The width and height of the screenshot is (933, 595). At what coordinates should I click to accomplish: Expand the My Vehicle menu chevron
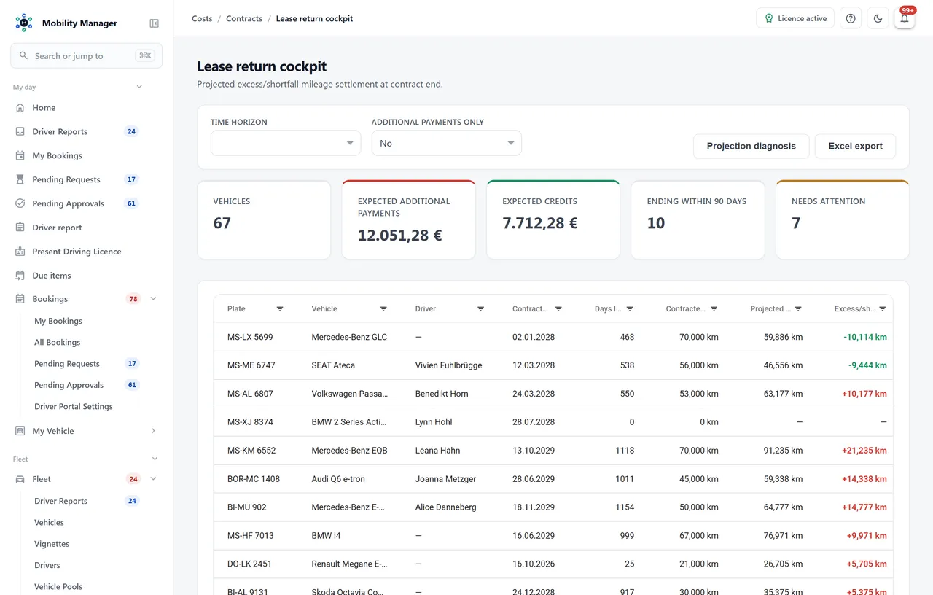coord(153,431)
